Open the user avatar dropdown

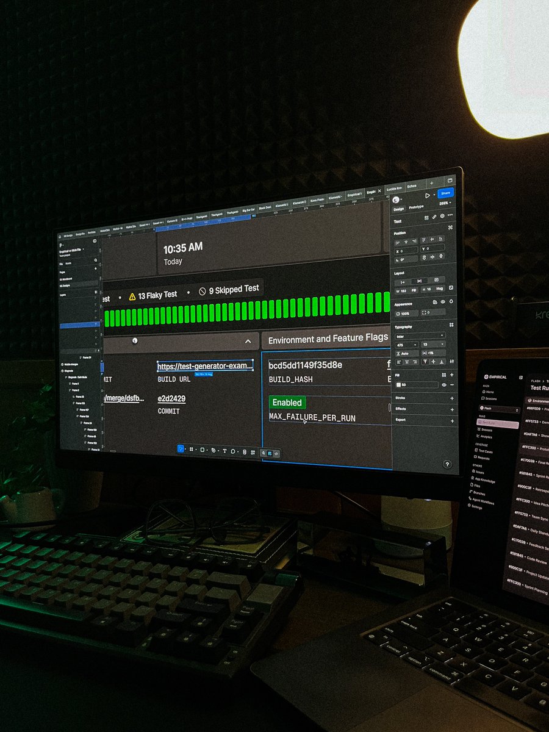point(397,199)
